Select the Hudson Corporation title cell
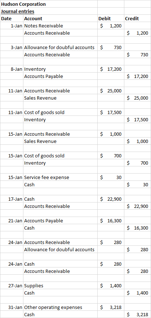 [49, 4]
